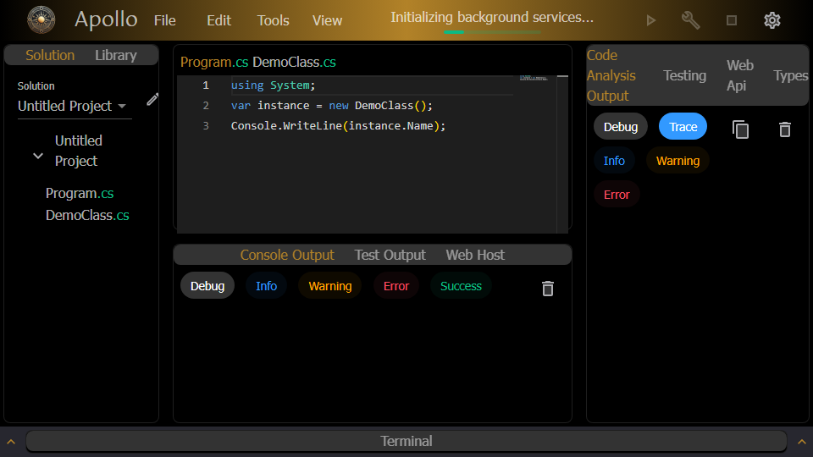Select Untitled Project tree node label
The height and width of the screenshot is (457, 813).
(79, 151)
